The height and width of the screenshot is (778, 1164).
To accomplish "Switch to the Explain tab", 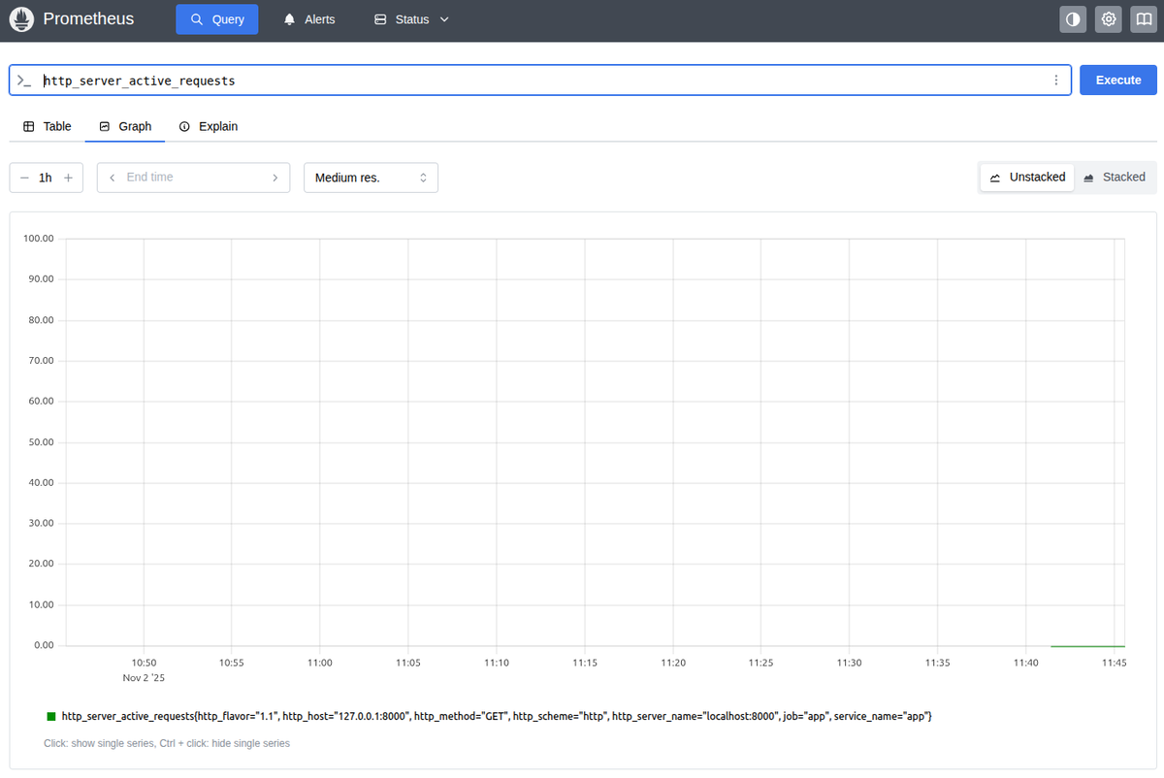I will tap(209, 126).
